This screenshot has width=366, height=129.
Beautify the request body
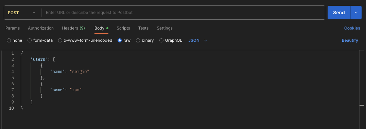(350, 40)
